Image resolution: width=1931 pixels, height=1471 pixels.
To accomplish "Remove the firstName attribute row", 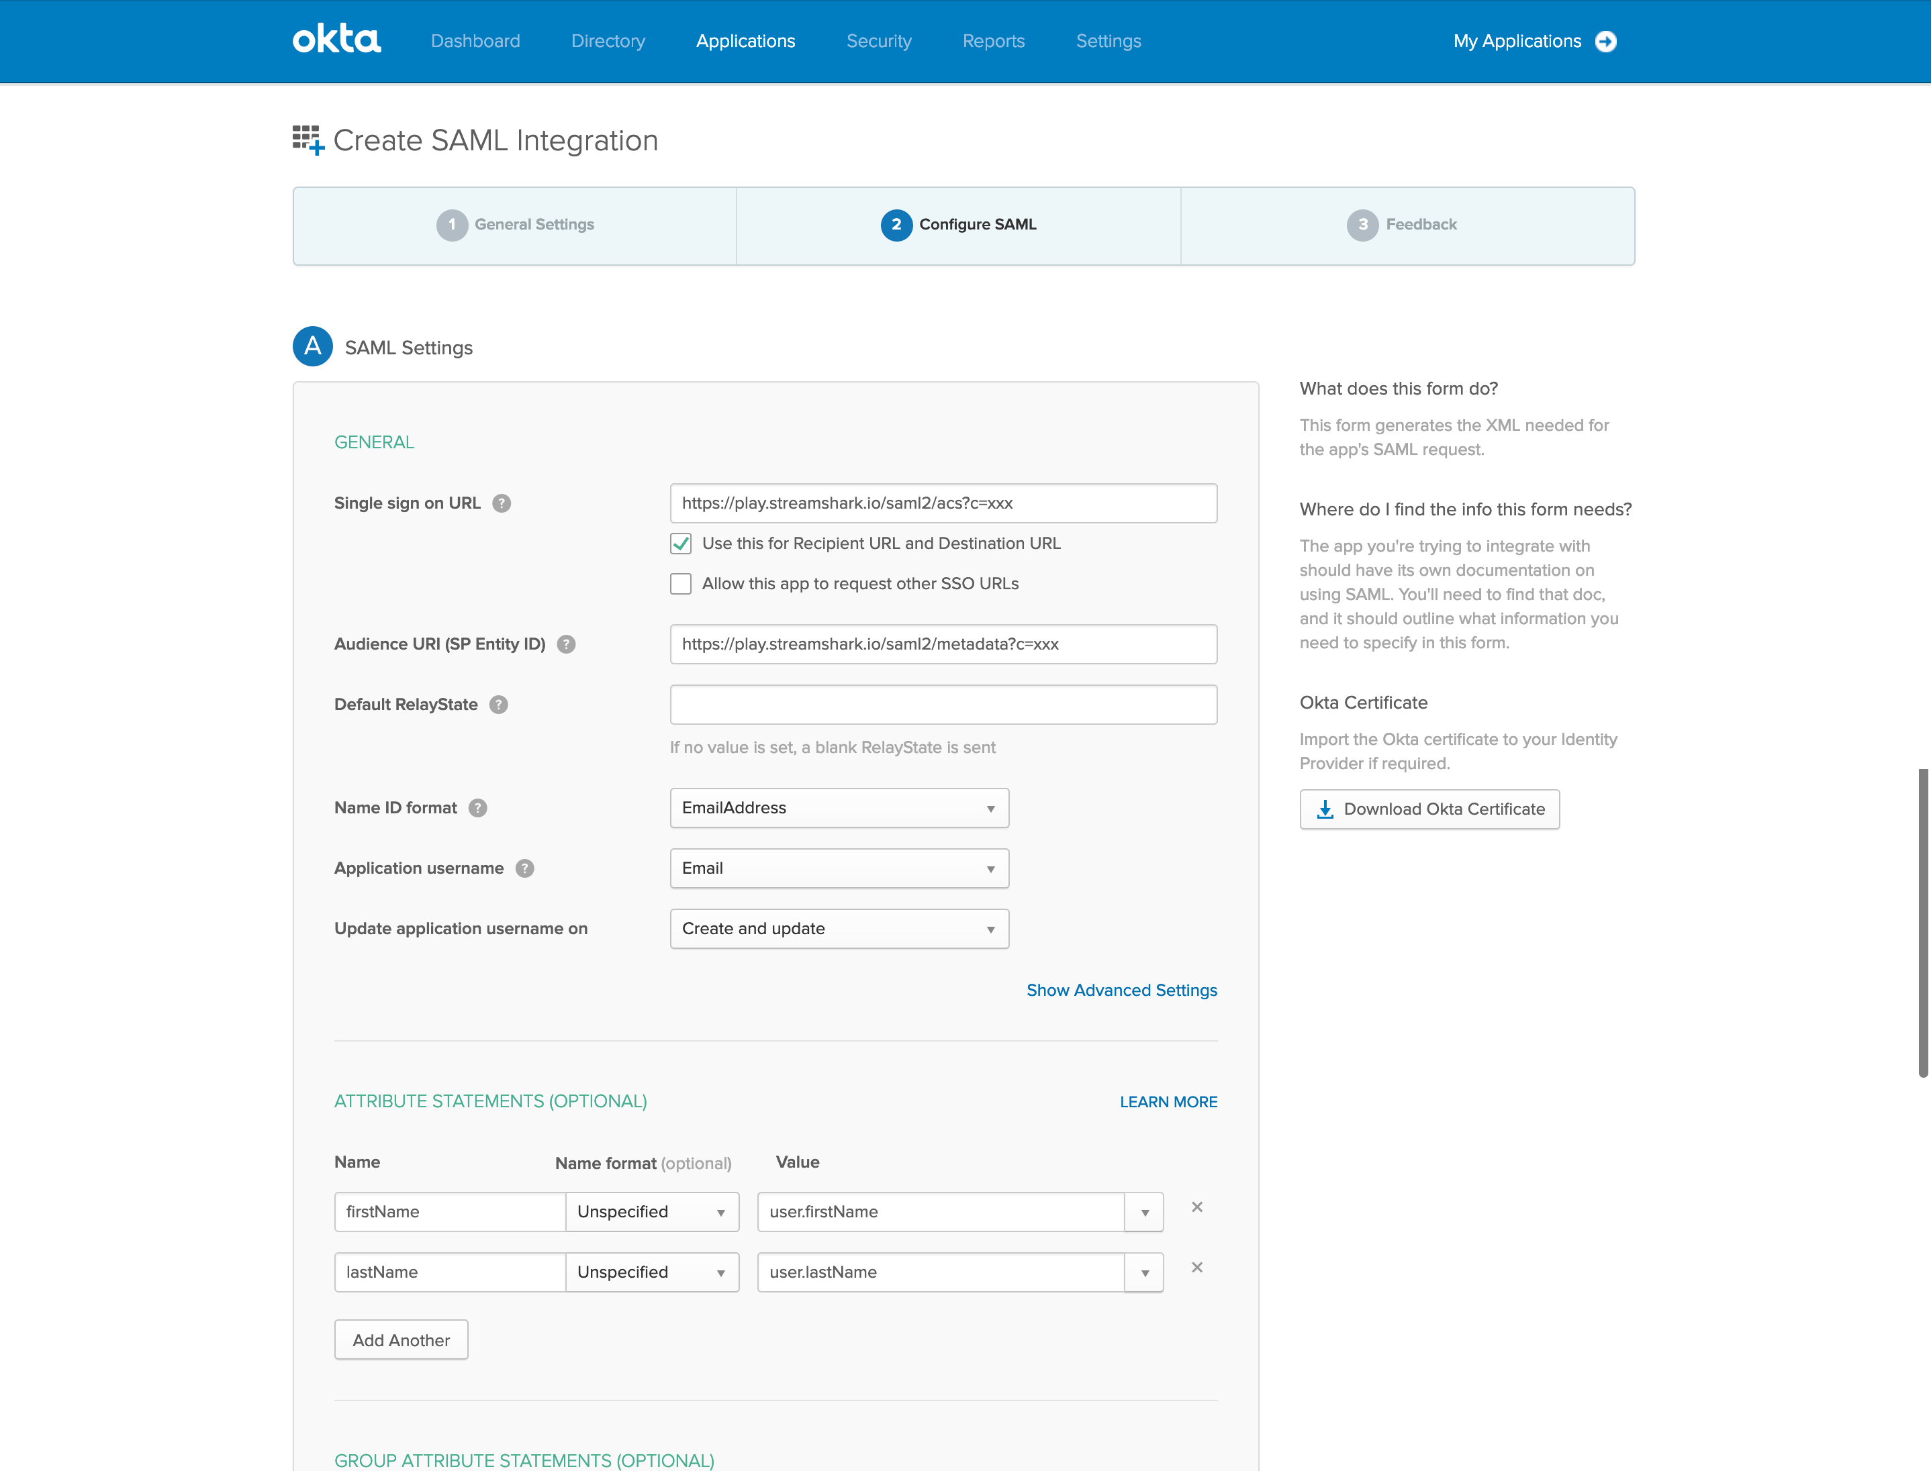I will [1196, 1207].
